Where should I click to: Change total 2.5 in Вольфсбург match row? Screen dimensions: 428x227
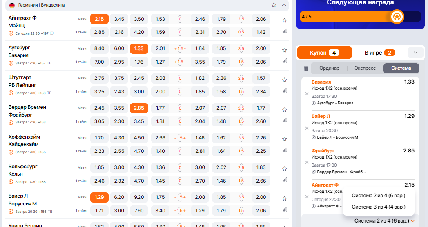[x=241, y=167]
